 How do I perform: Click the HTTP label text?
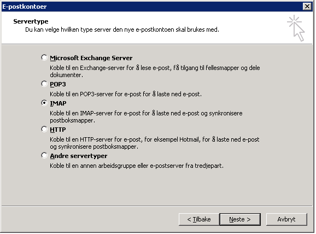pyautogui.click(x=58, y=130)
